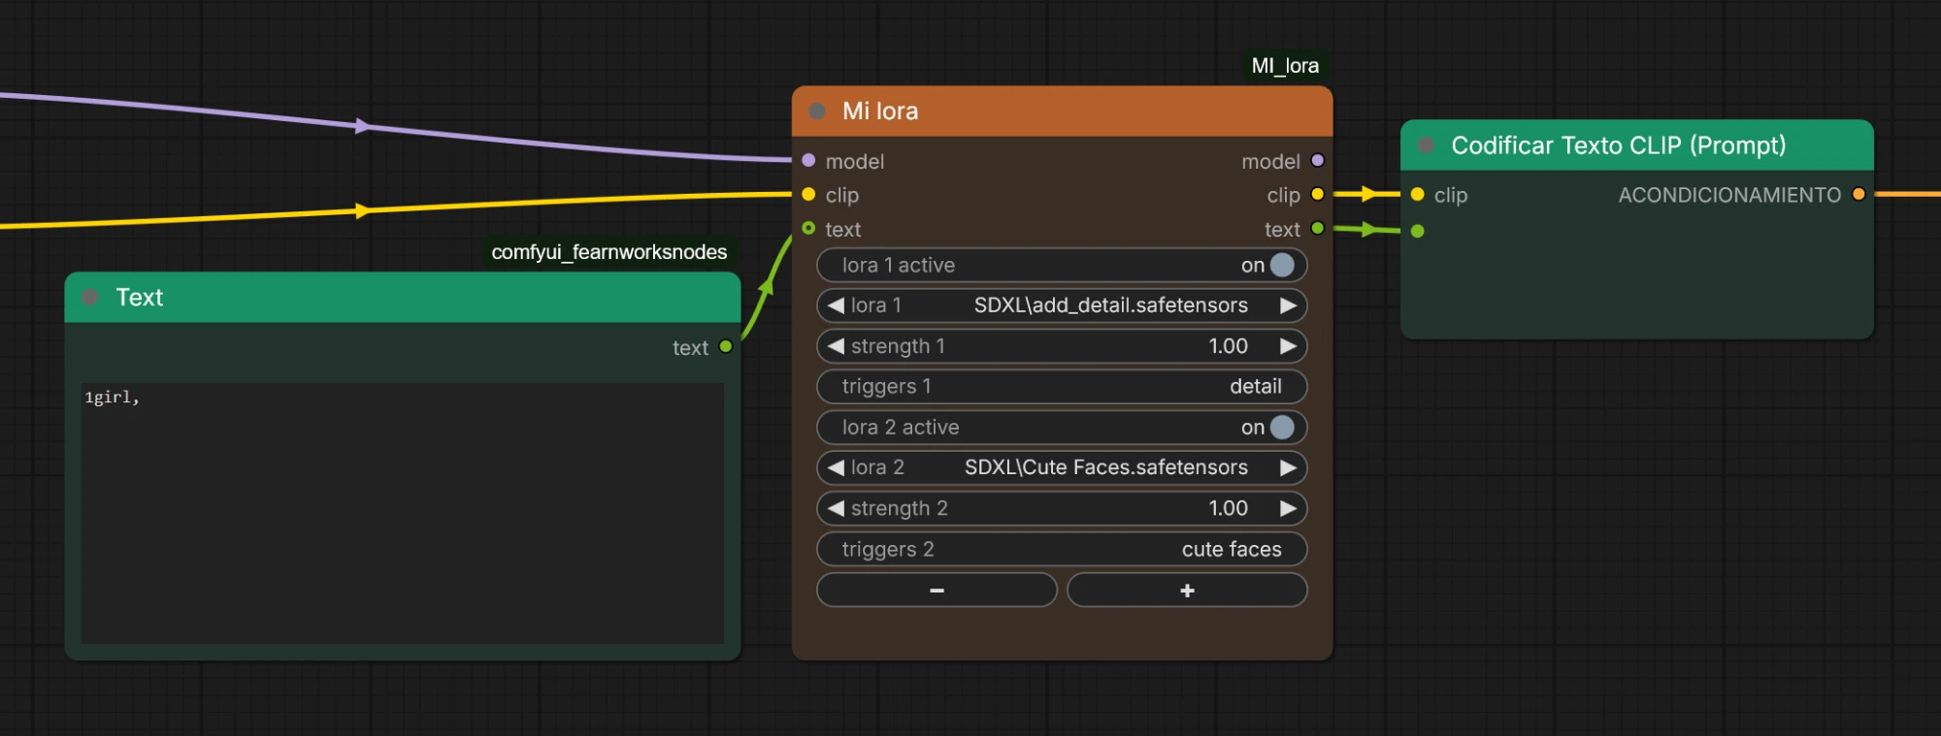This screenshot has width=1941, height=736.
Task: Increase strength 1 with right arrow
Action: [1288, 346]
